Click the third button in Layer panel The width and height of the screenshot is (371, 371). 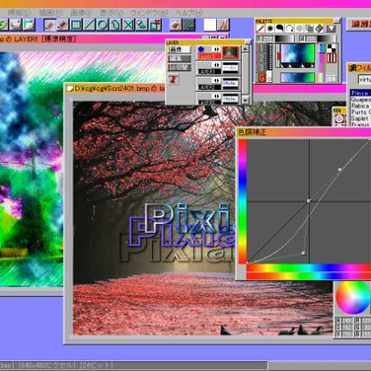point(180,67)
